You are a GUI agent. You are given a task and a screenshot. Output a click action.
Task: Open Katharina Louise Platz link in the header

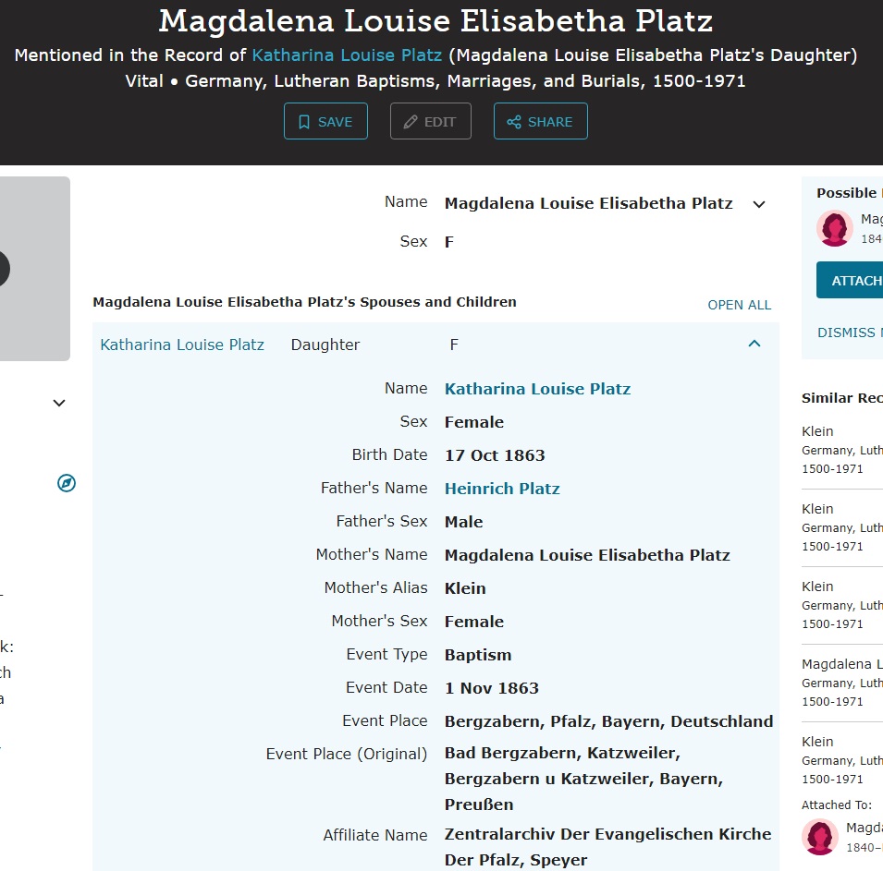click(x=347, y=55)
